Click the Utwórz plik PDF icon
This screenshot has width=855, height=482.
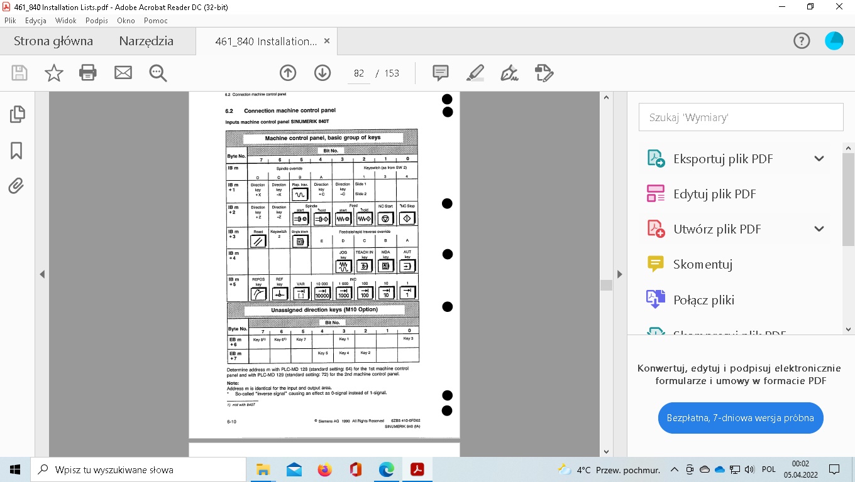coord(656,228)
